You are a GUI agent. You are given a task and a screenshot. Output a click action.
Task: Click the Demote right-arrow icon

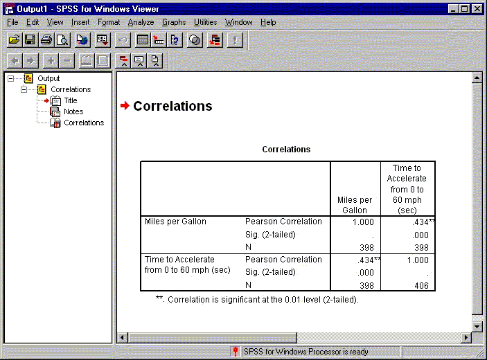point(30,60)
